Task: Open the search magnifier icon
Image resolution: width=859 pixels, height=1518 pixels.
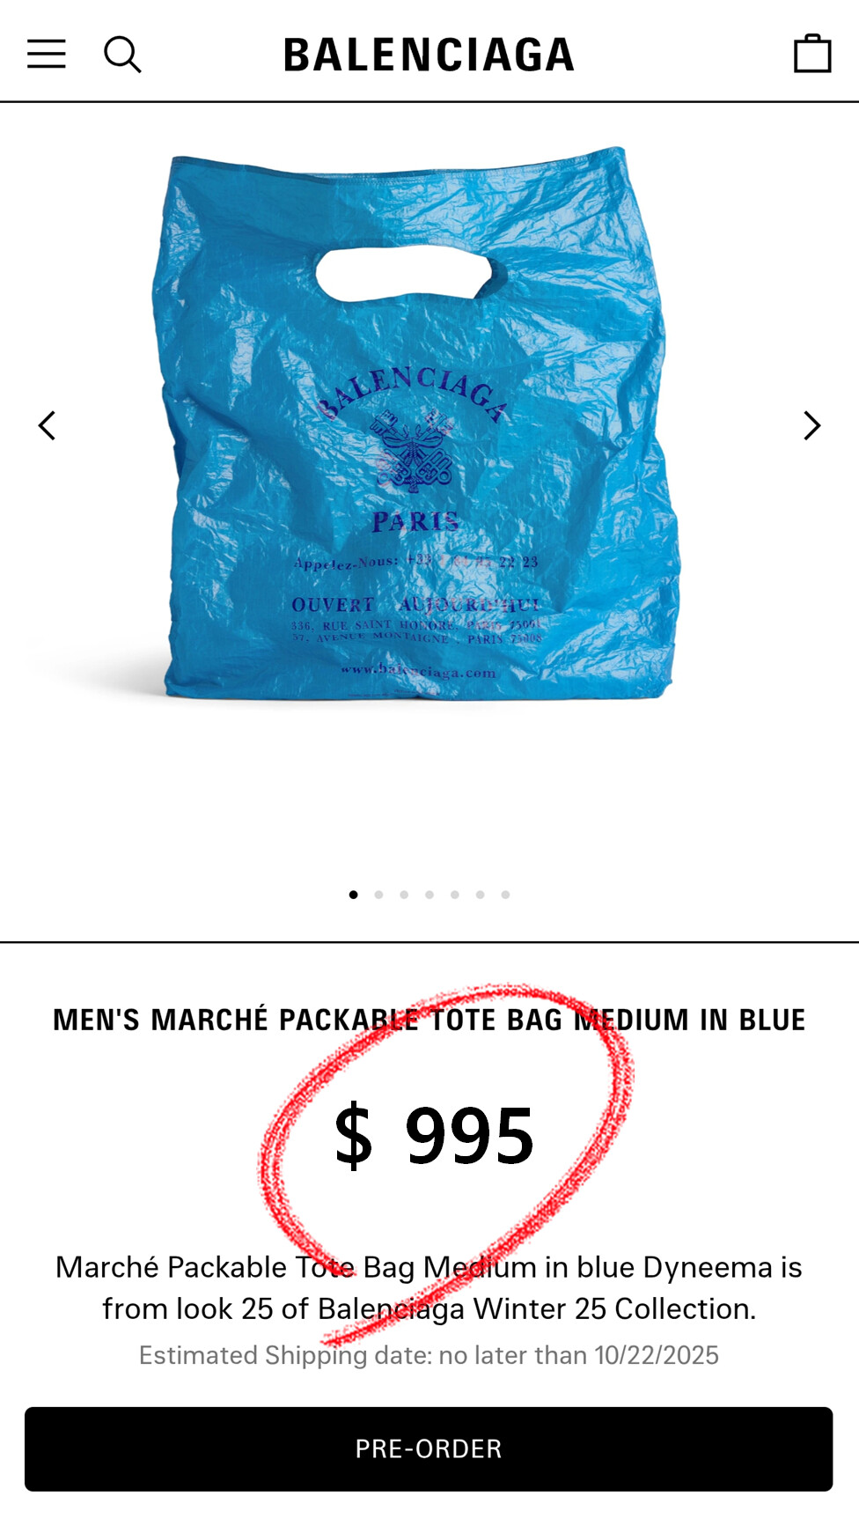Action: point(122,55)
